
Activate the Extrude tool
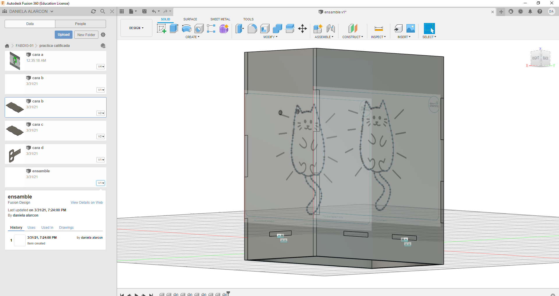pyautogui.click(x=174, y=29)
